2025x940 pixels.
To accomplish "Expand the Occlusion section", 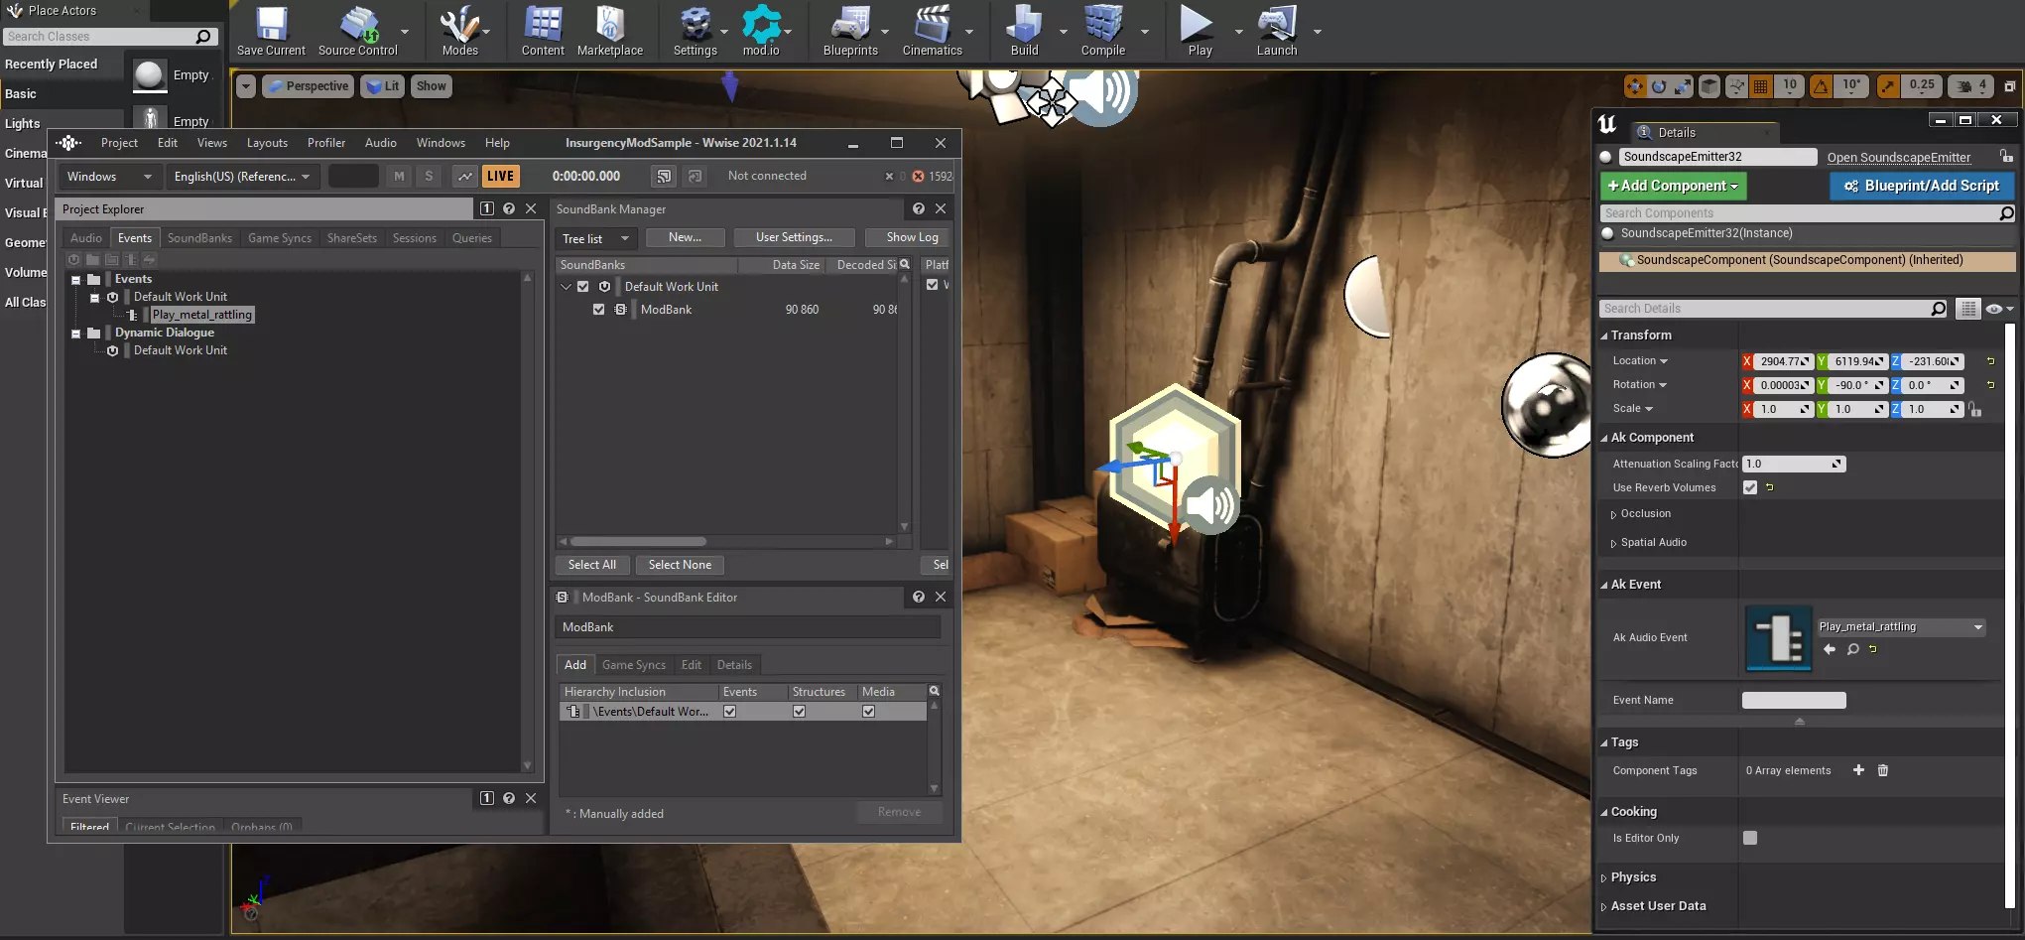I will [x=1614, y=514].
